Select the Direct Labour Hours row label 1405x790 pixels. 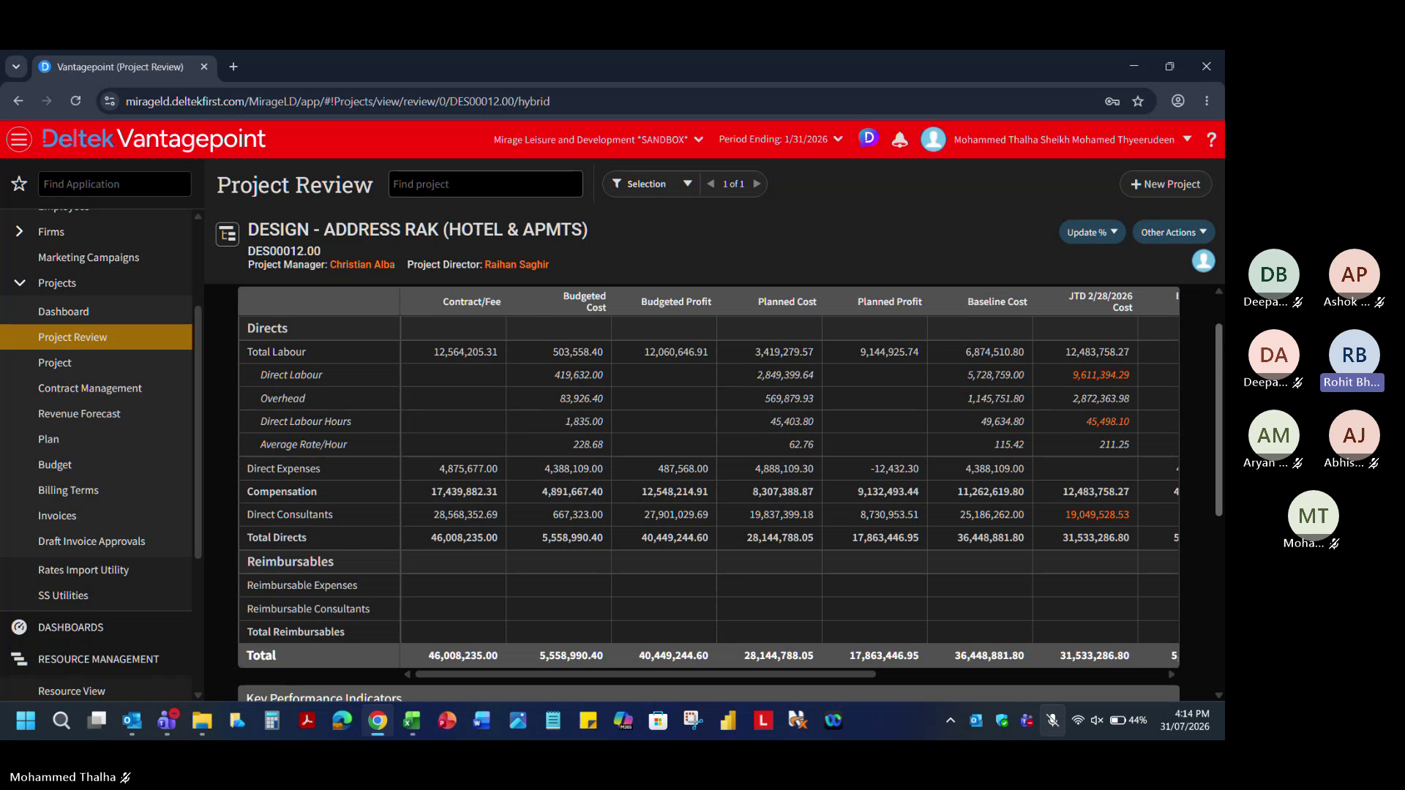[306, 421]
